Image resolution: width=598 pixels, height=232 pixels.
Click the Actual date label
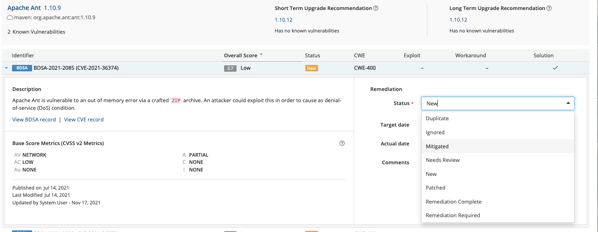click(395, 144)
